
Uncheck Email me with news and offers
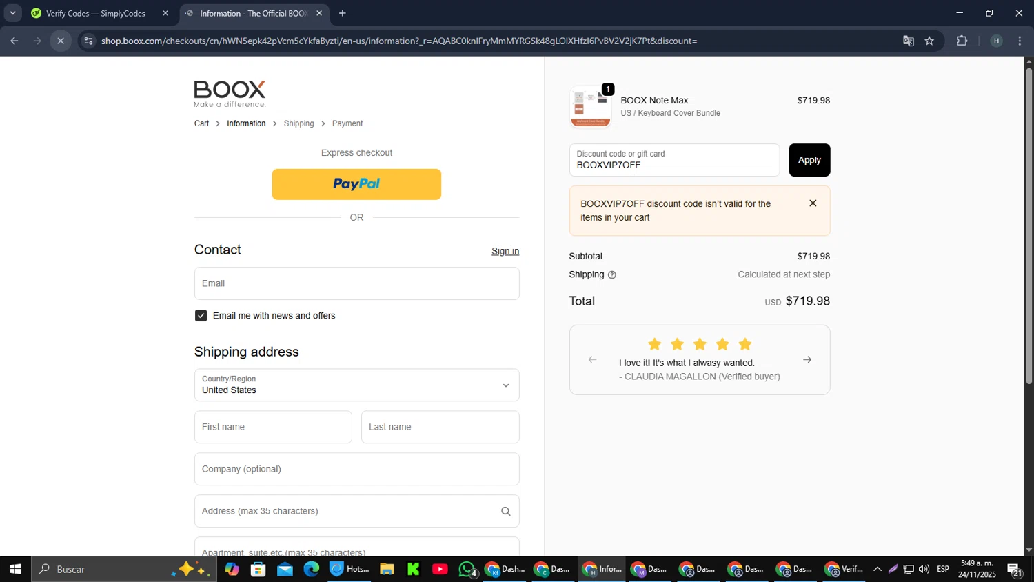click(x=201, y=316)
